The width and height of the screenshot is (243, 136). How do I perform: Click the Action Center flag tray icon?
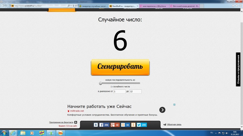(x=219, y=133)
